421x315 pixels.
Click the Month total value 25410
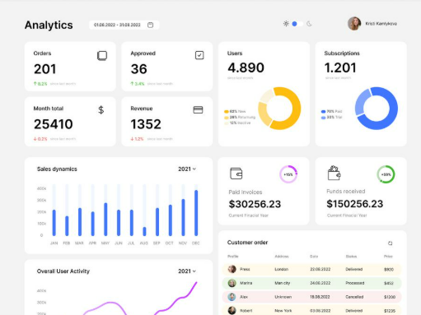point(54,124)
